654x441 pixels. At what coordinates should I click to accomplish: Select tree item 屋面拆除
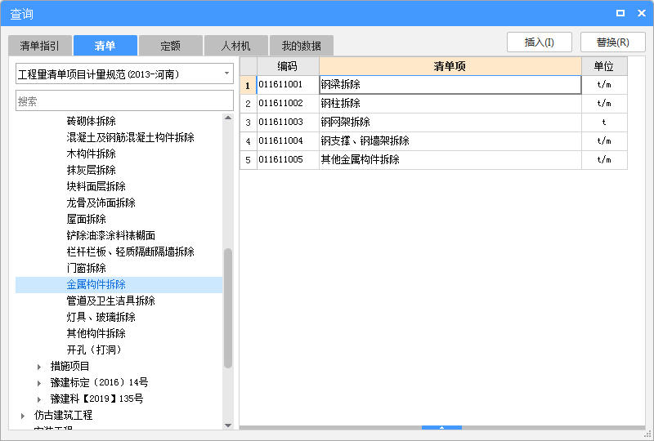87,219
